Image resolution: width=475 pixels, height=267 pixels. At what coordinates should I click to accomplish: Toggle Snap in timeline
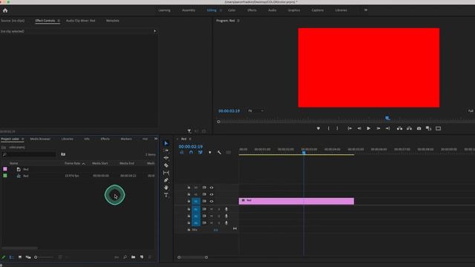coord(191,152)
